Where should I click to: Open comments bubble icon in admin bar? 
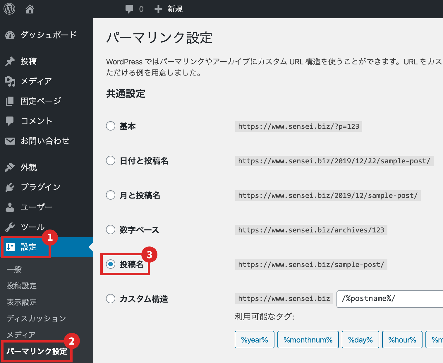[129, 9]
